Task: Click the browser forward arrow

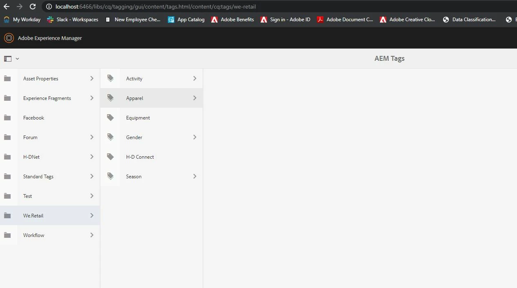Action: (x=20, y=7)
